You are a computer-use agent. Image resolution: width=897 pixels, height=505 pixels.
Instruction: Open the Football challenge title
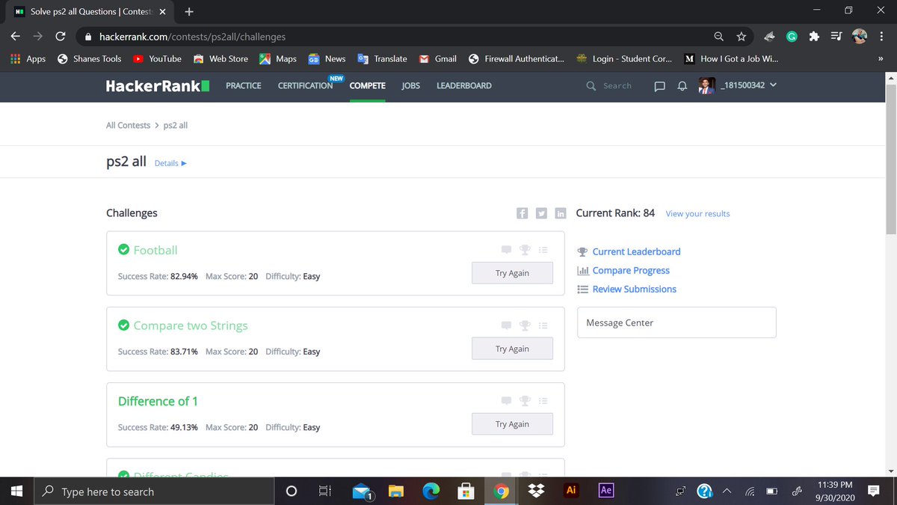coord(155,250)
